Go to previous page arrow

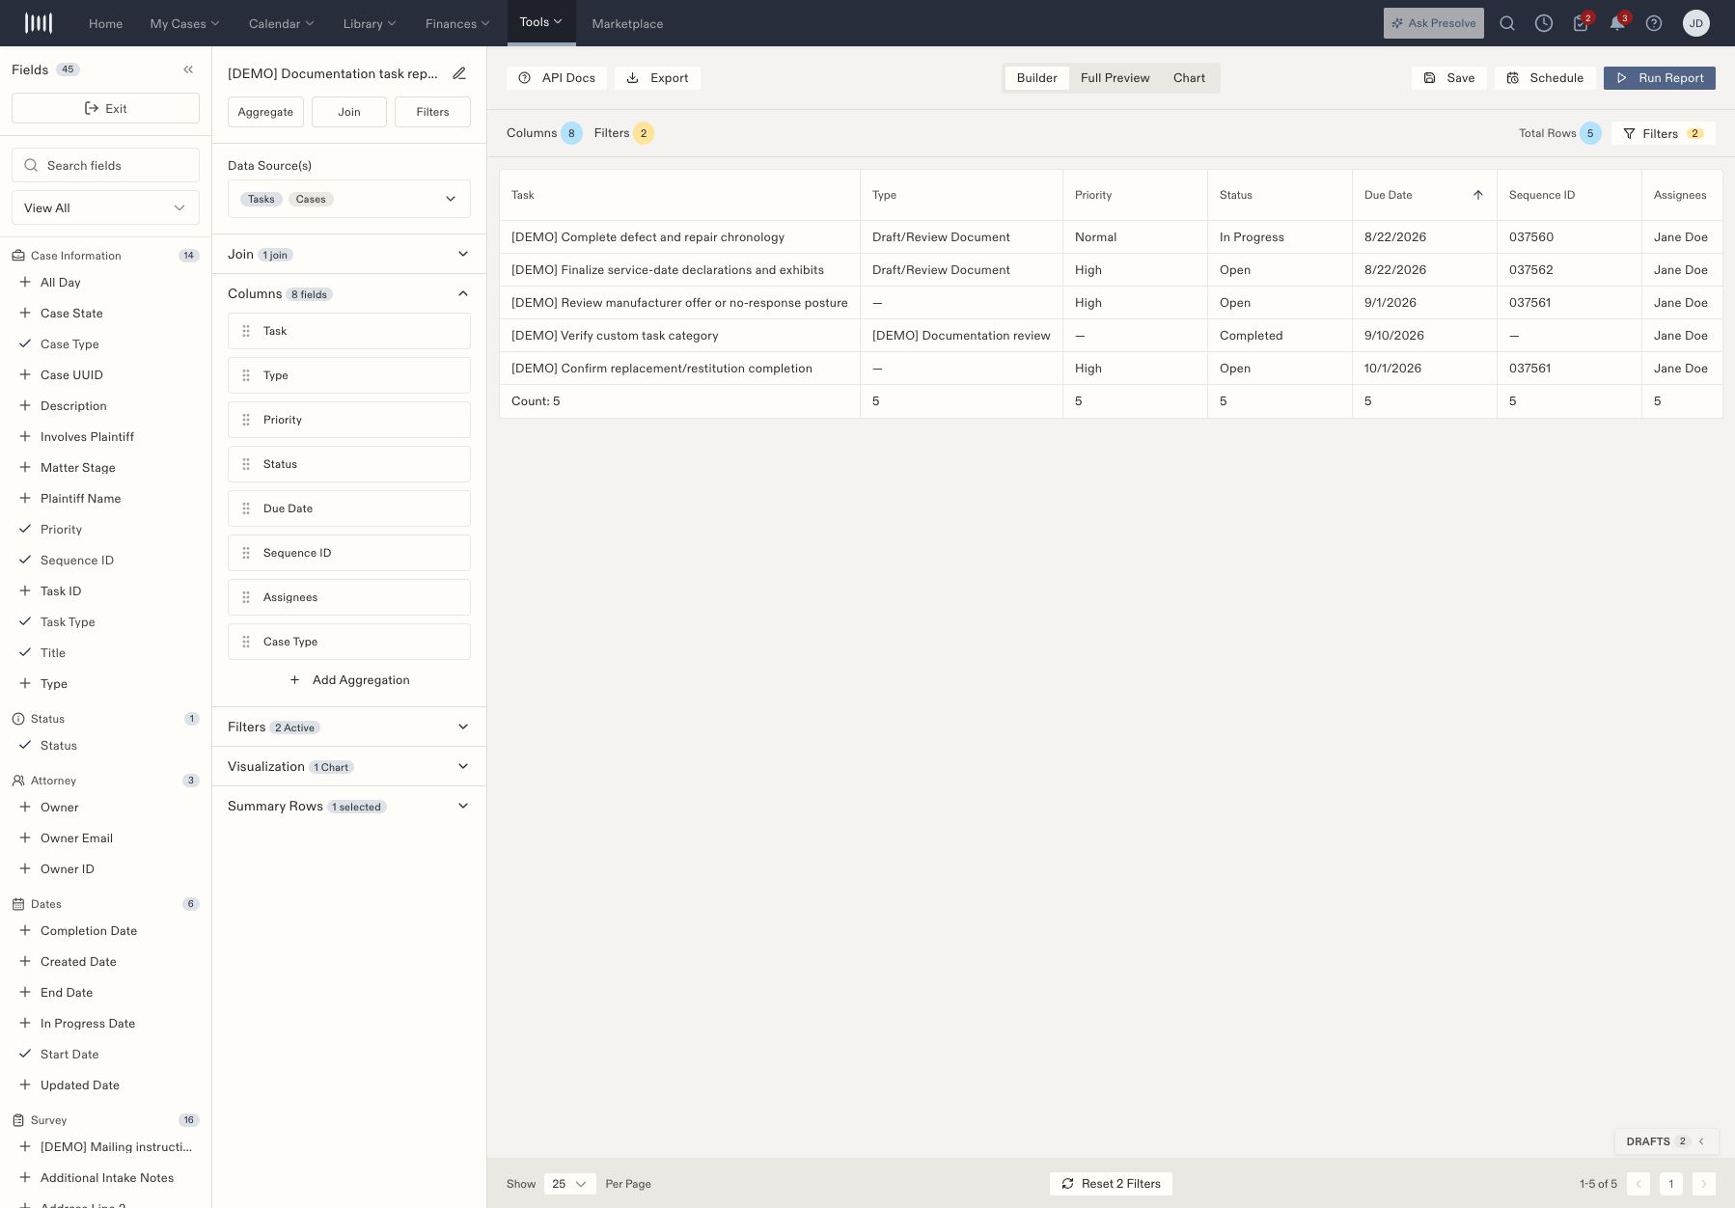coord(1639,1184)
